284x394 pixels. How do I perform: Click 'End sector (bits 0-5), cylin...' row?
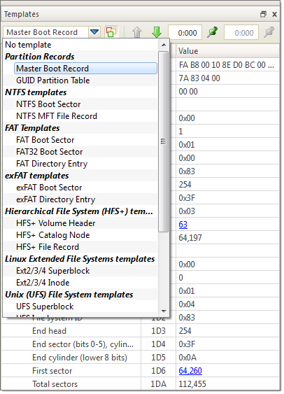click(83, 344)
